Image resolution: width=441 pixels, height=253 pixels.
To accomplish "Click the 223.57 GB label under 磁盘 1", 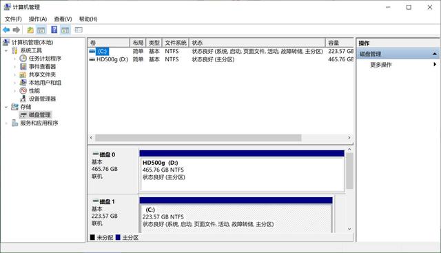I will click(104, 216).
